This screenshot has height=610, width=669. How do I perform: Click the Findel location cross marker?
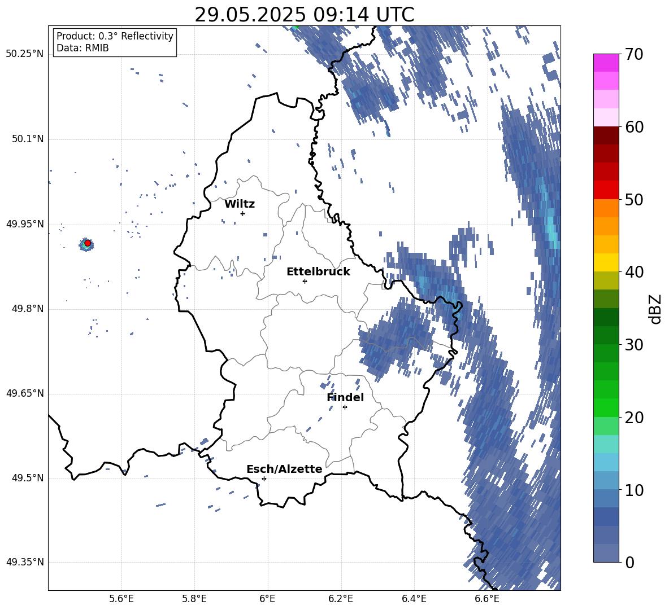point(345,407)
